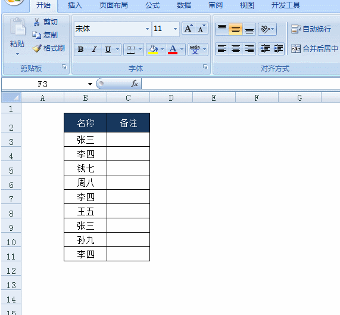
Task: Click the phonetic guide wén icon
Action: point(195,50)
